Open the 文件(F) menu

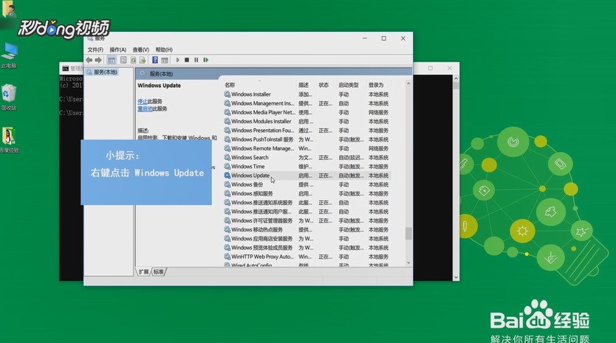tap(95, 50)
